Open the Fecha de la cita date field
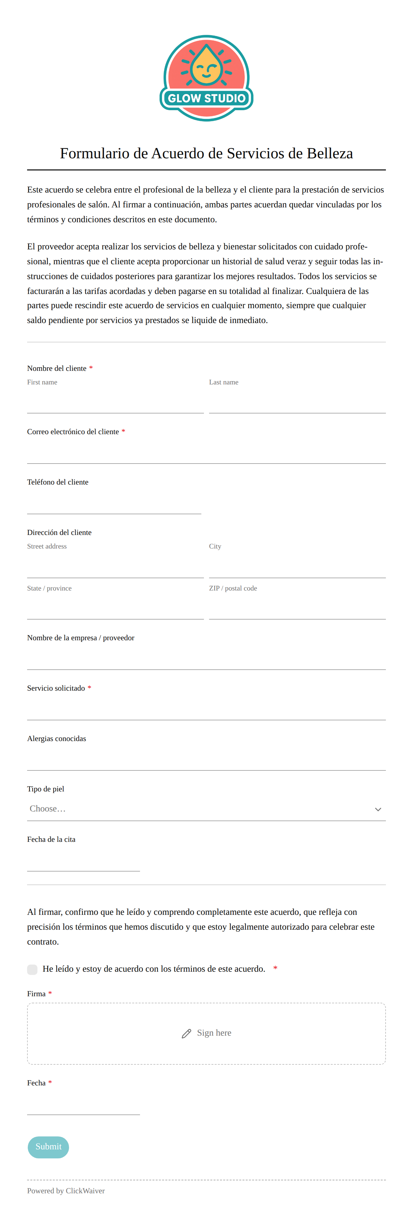Viewport: 413px width, 1223px height. (x=84, y=859)
